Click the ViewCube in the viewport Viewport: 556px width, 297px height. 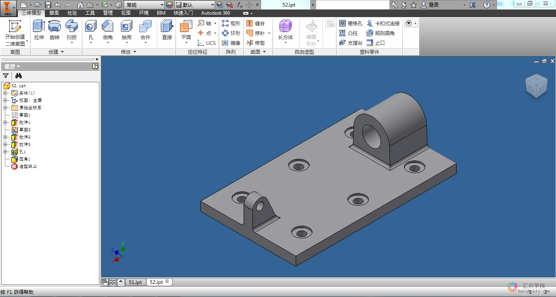point(536,86)
